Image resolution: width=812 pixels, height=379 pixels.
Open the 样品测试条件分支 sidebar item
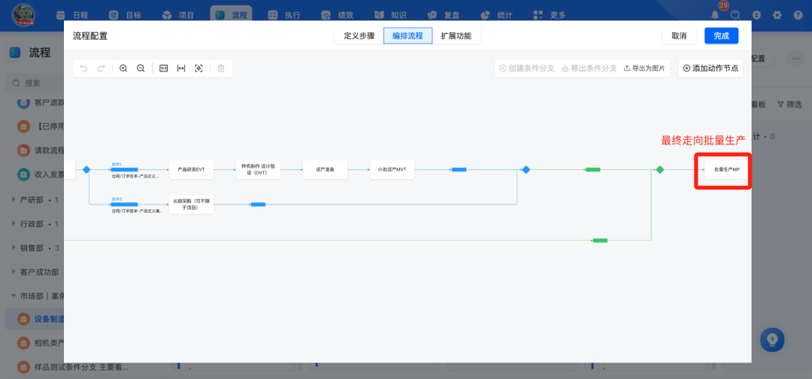click(72, 368)
